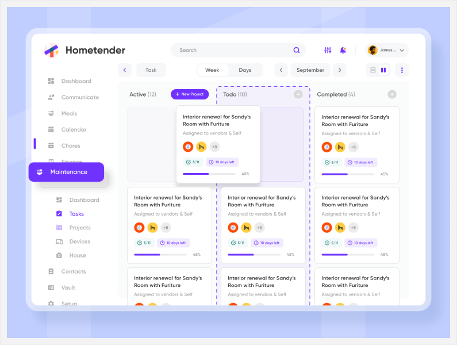Select the Week tab
This screenshot has width=457, height=345.
pos(212,70)
